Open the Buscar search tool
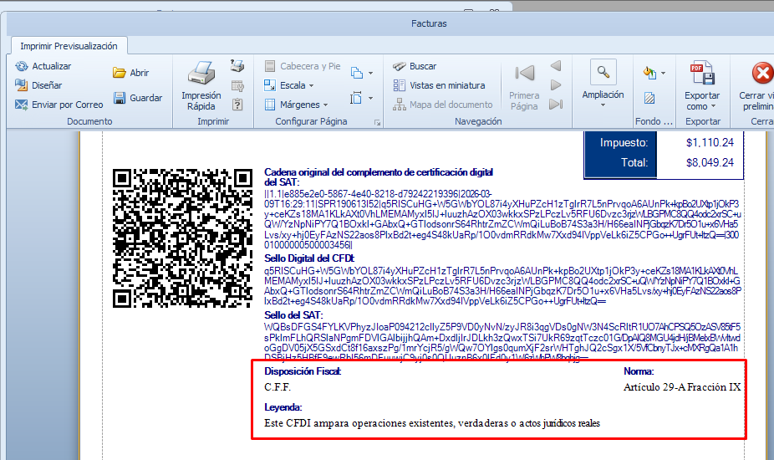The width and height of the screenshot is (774, 460). [400, 66]
